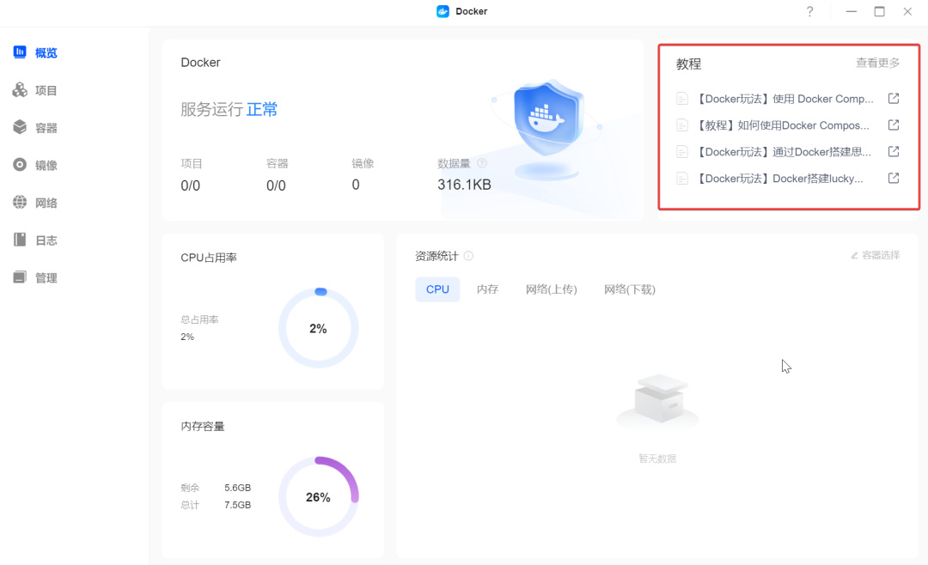Maximize the Docker window
Screen dimensions: 928x565
880,11
